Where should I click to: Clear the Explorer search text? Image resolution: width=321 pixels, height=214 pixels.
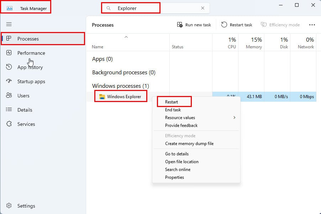click(203, 8)
